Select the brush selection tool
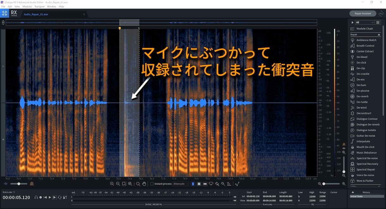Viewport: 386px width, 209px height. [217, 184]
